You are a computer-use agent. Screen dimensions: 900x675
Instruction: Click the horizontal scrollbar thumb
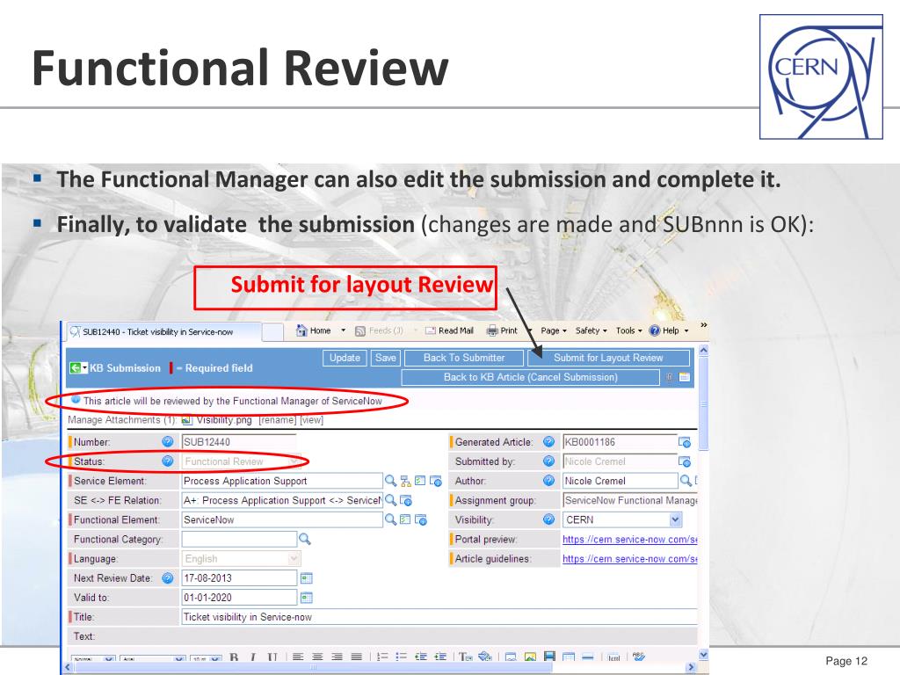click(314, 668)
